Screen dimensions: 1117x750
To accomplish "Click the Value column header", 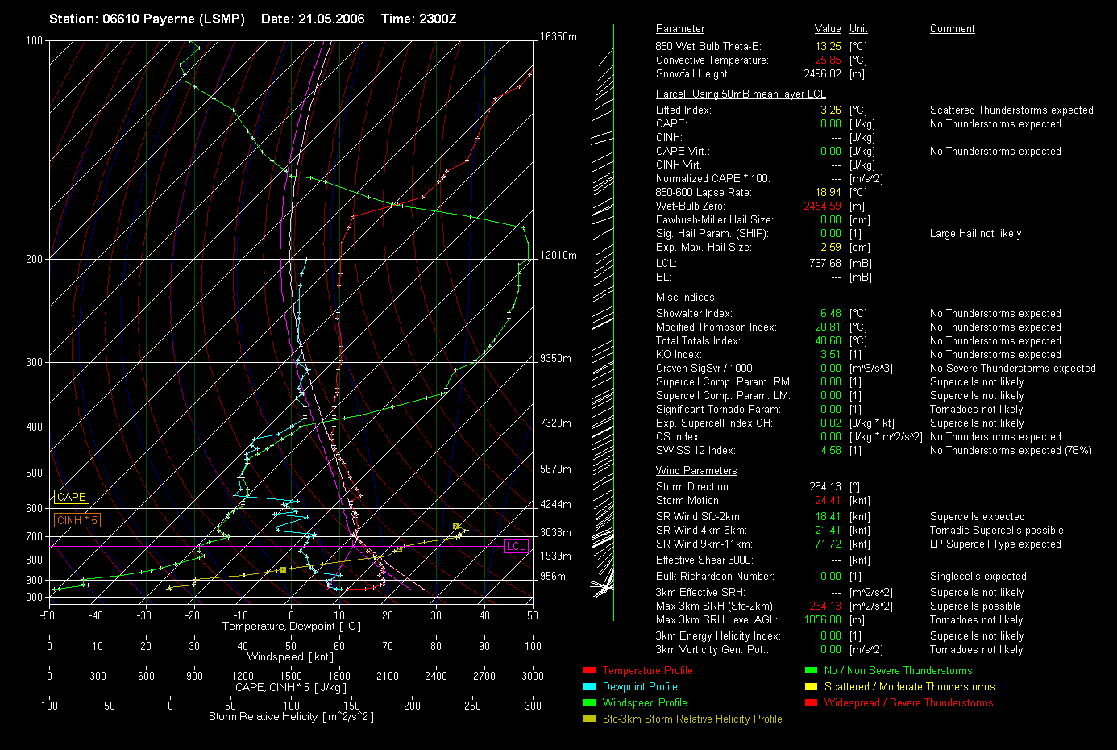I will tap(827, 28).
